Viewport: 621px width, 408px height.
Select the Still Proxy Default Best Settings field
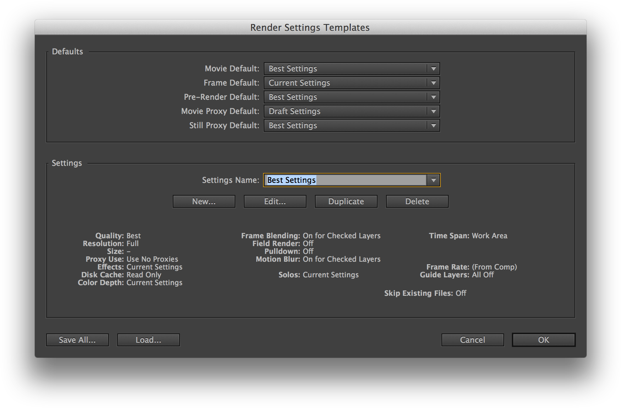tap(345, 126)
